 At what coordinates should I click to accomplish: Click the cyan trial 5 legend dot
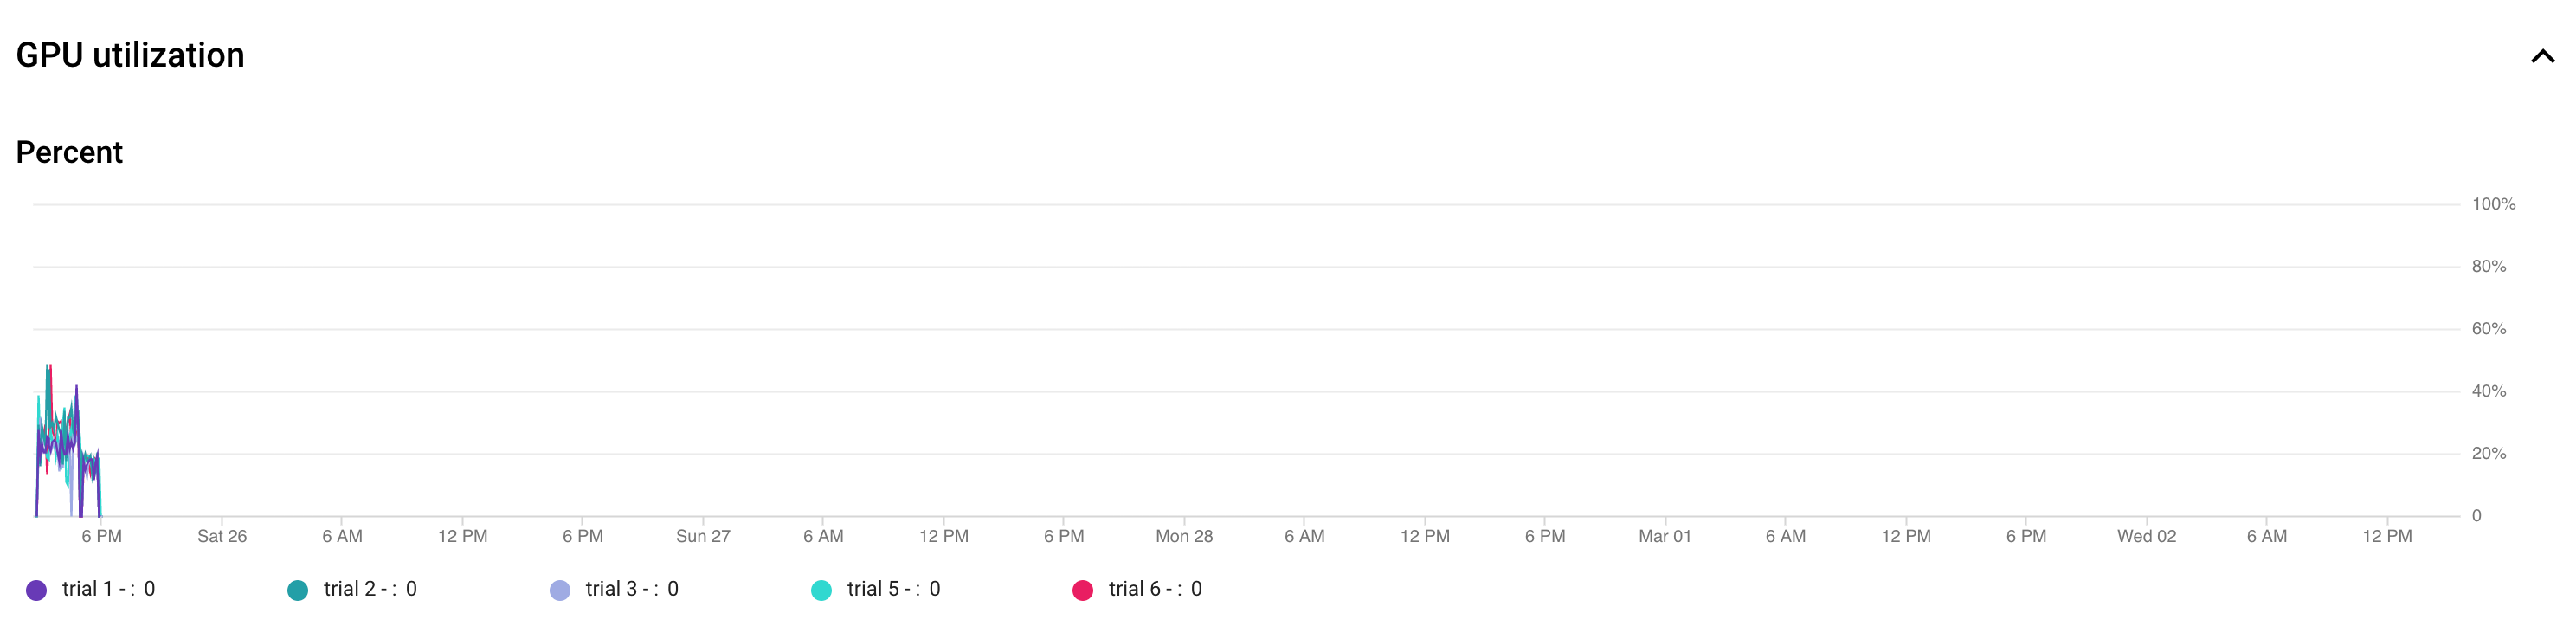(821, 590)
